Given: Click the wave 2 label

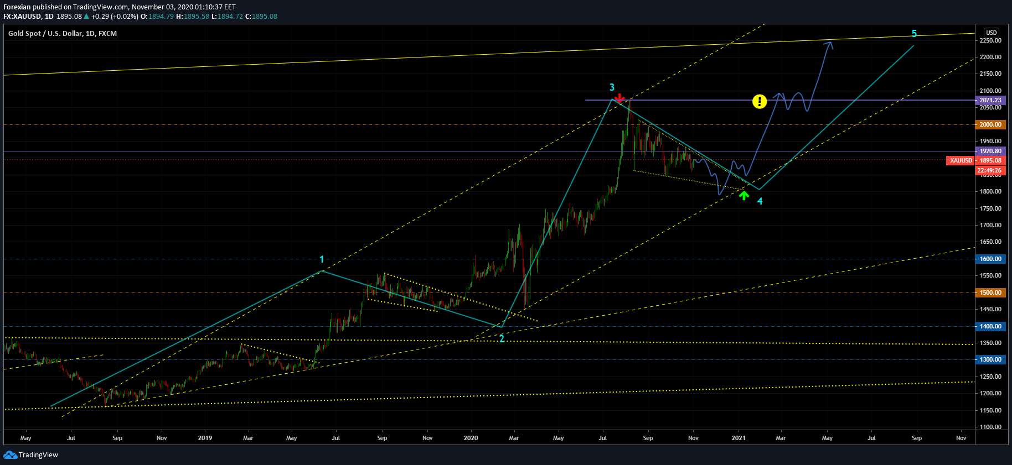Looking at the screenshot, I should tap(502, 339).
